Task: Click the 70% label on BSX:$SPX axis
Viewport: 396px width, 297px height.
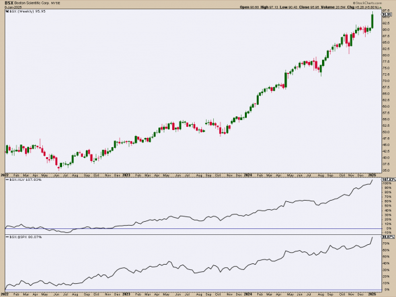Action: coord(385,244)
